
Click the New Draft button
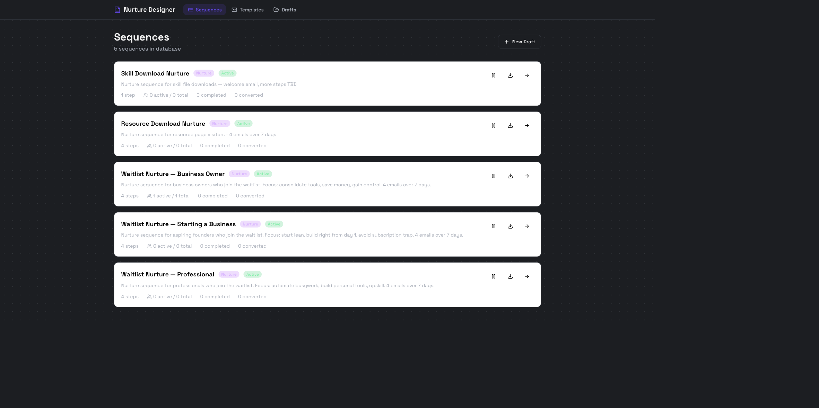tap(519, 42)
